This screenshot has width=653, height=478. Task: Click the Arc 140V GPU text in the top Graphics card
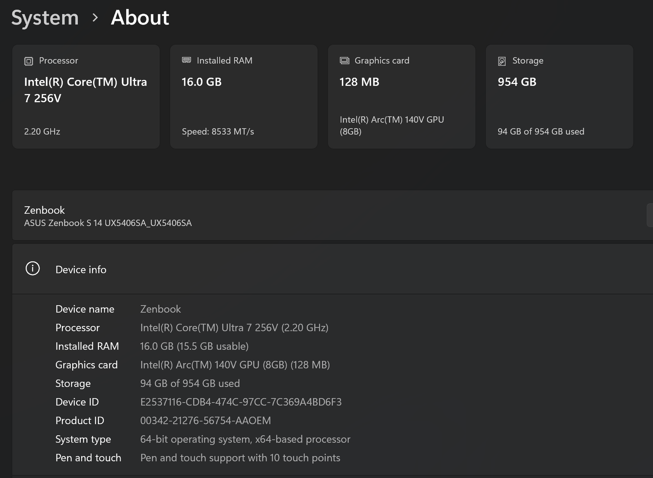[392, 126]
